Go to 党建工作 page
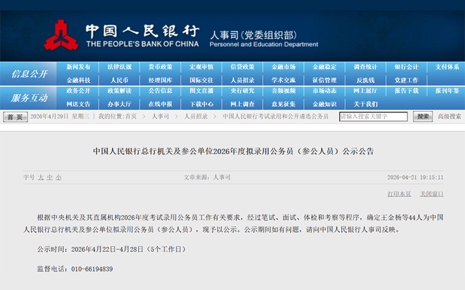The width and height of the screenshot is (465, 290). coord(406,81)
